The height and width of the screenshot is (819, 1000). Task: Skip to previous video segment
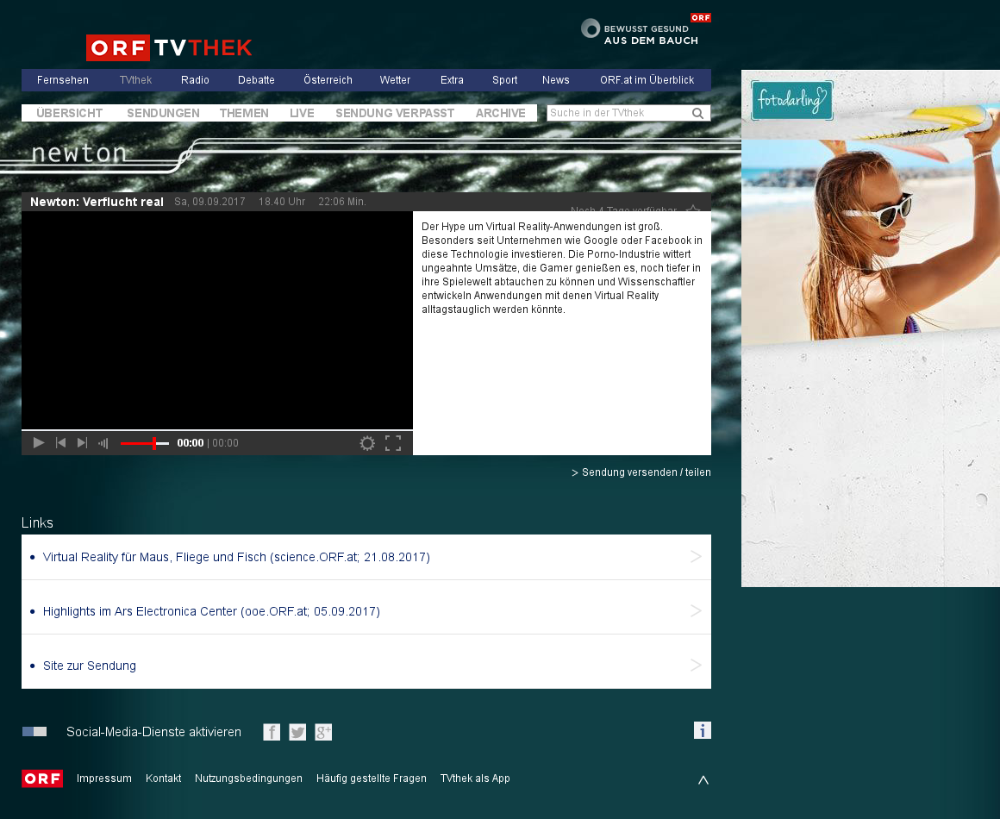61,443
